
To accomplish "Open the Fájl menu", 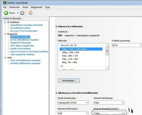I will click(5, 7).
